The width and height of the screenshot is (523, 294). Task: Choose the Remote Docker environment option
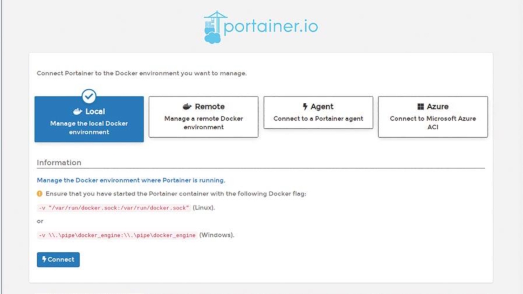[203, 116]
